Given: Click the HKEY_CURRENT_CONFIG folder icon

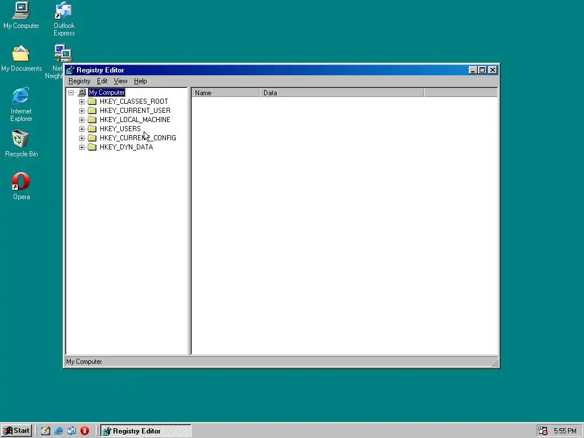Looking at the screenshot, I should (92, 138).
